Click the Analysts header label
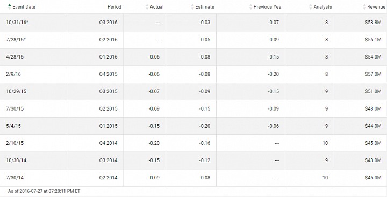 [322, 7]
